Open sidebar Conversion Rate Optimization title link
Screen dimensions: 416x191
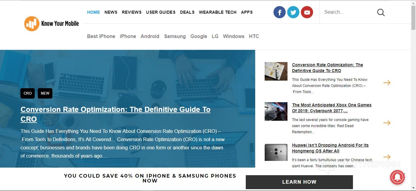(x=327, y=68)
